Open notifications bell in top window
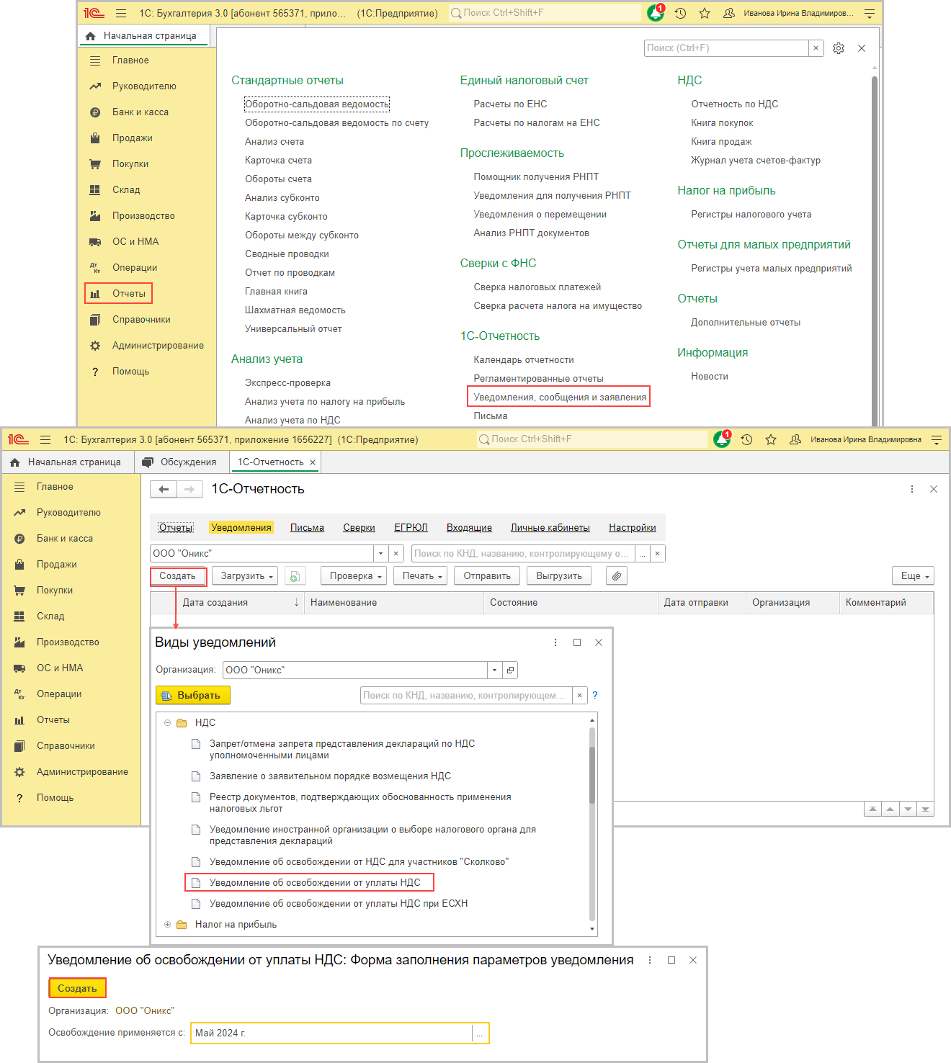The image size is (951, 1063). [x=656, y=13]
